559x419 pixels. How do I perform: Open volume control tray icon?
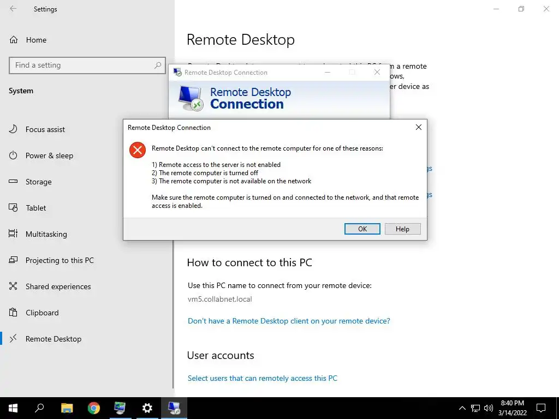489,408
